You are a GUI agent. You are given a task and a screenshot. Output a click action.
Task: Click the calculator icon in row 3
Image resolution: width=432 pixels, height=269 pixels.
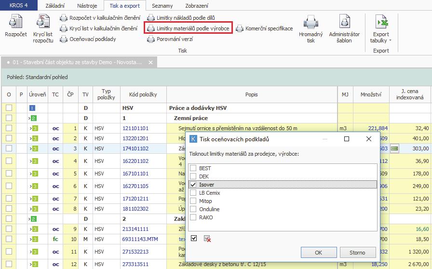(394, 148)
